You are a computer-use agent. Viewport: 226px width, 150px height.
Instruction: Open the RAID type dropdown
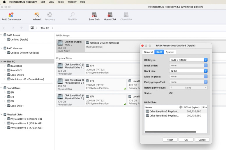188,60
